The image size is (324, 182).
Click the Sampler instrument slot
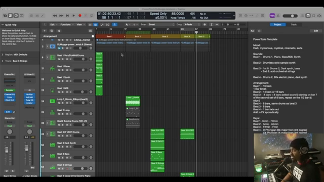(10, 90)
